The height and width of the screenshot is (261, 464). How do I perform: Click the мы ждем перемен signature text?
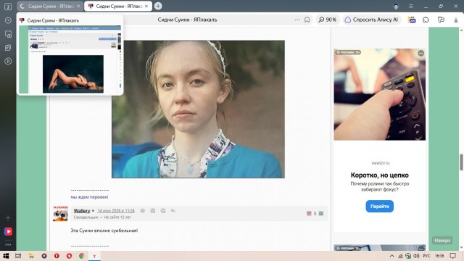point(89,197)
